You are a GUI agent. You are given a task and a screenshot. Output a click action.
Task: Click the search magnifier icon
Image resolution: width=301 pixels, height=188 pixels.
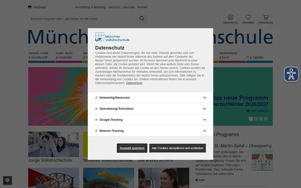tap(142, 18)
